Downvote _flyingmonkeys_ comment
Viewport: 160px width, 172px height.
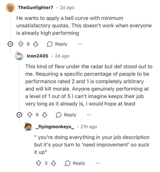click(x=53, y=163)
